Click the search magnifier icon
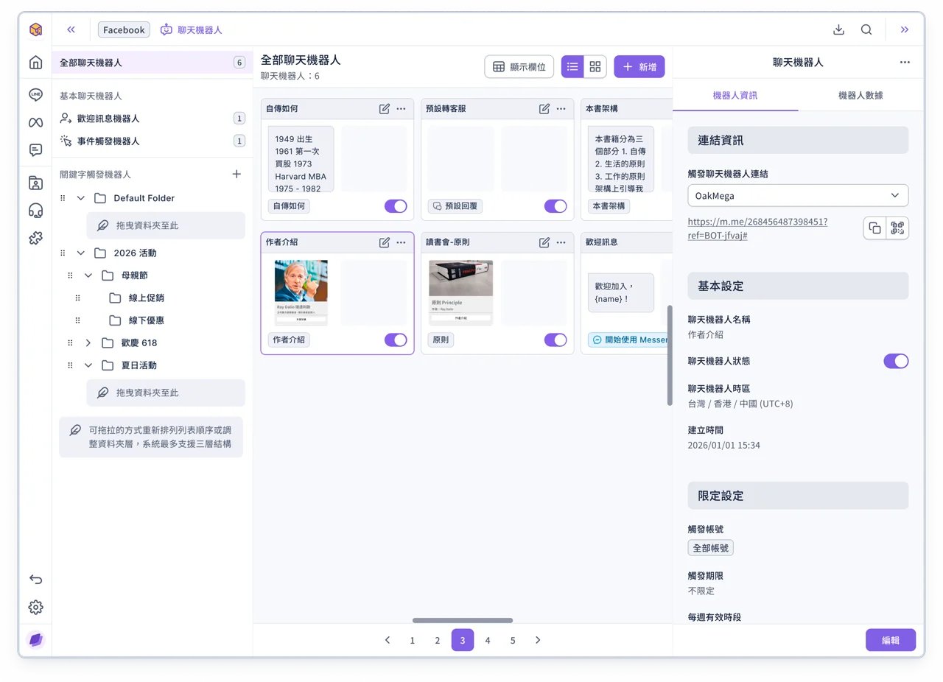This screenshot has width=943, height=682. coord(866,29)
